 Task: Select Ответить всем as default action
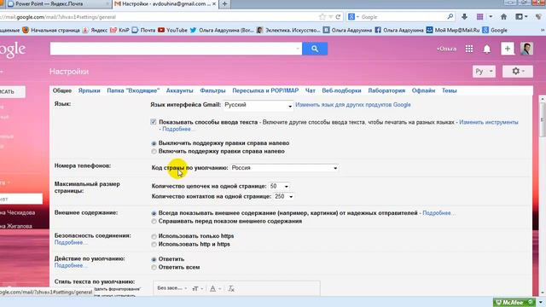tap(154, 268)
